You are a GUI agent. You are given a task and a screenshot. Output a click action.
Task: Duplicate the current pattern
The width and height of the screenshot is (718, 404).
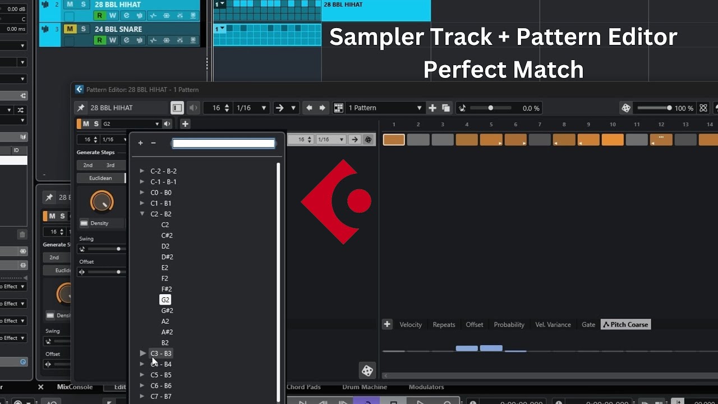[x=446, y=108]
